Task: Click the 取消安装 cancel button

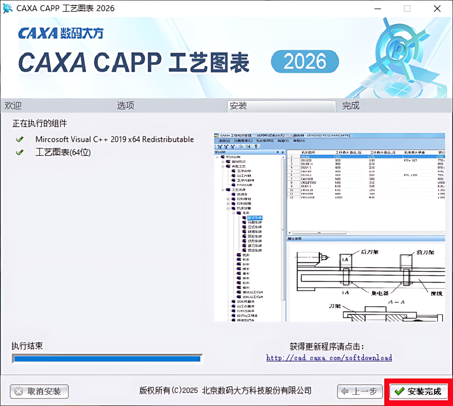Action: click(x=39, y=392)
